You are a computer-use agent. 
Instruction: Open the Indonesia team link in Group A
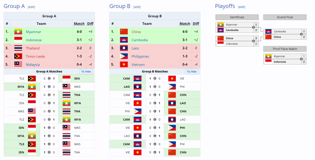(x=34, y=40)
